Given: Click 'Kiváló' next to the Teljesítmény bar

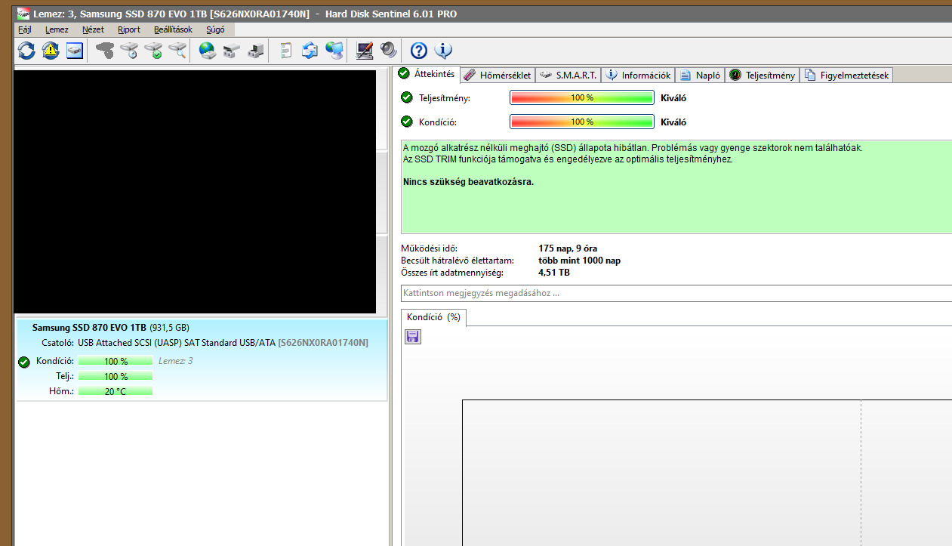Looking at the screenshot, I should click(x=673, y=97).
